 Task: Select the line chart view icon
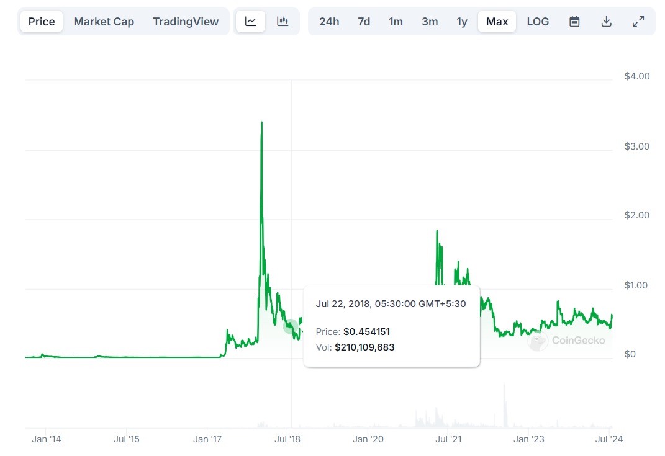tap(250, 21)
